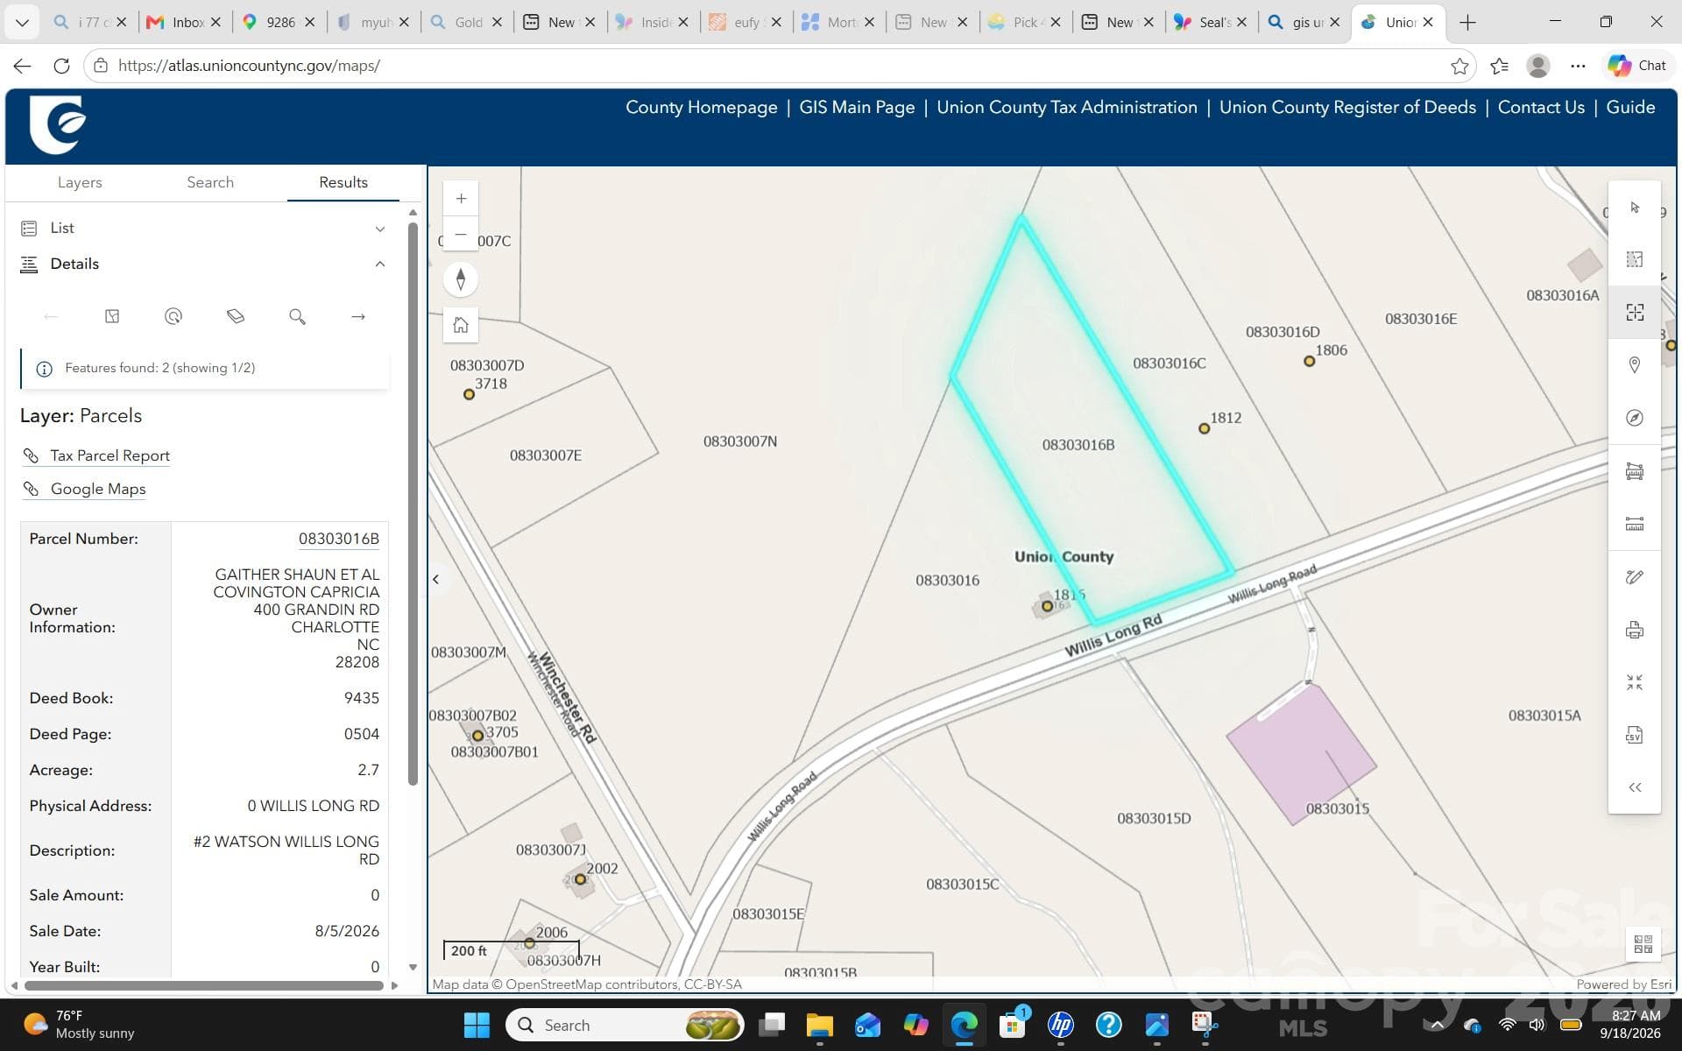Select the pointer tool in map toolbar
The width and height of the screenshot is (1682, 1051).
click(x=1635, y=208)
